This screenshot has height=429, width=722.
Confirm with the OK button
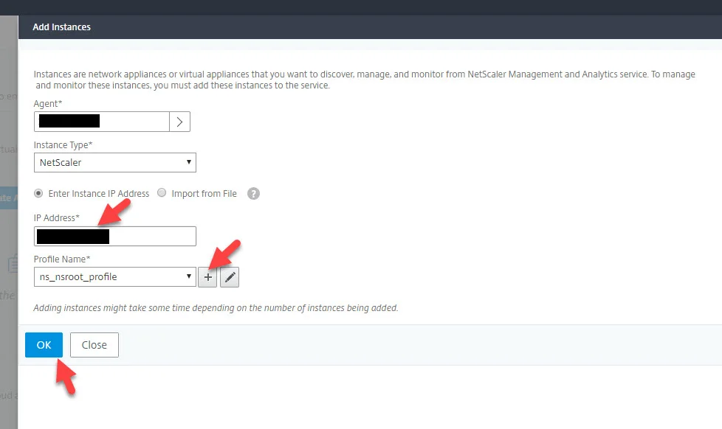[x=44, y=345]
